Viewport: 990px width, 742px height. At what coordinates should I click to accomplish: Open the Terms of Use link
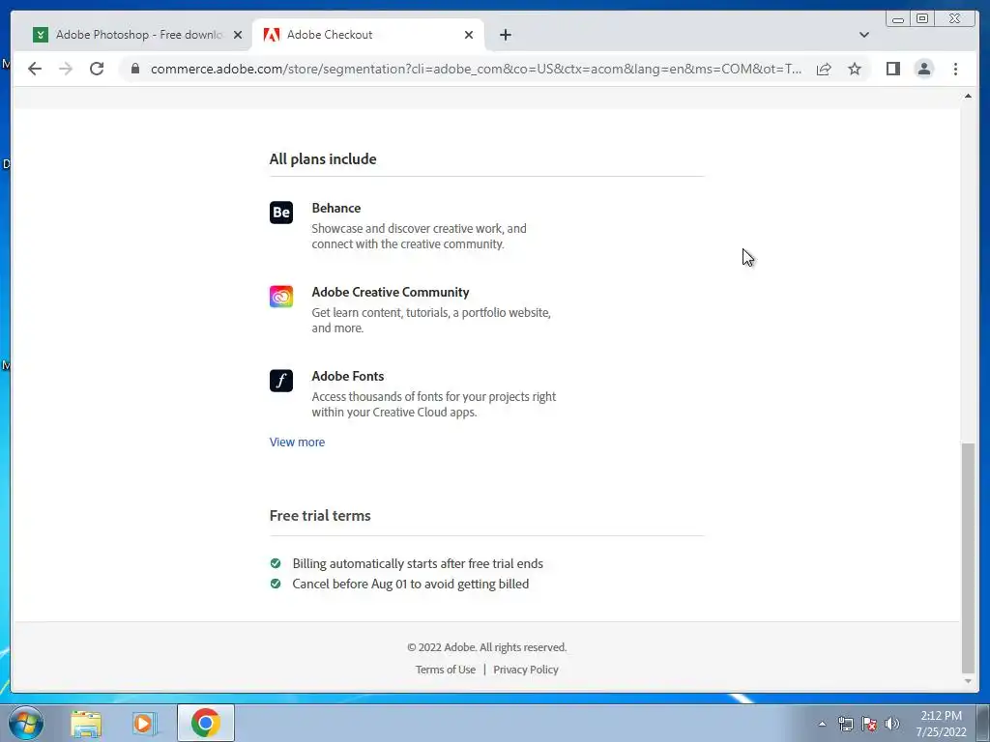[x=445, y=670]
